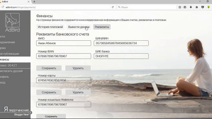Save card number with Сохранить
212x119 pixels.
[49, 92]
